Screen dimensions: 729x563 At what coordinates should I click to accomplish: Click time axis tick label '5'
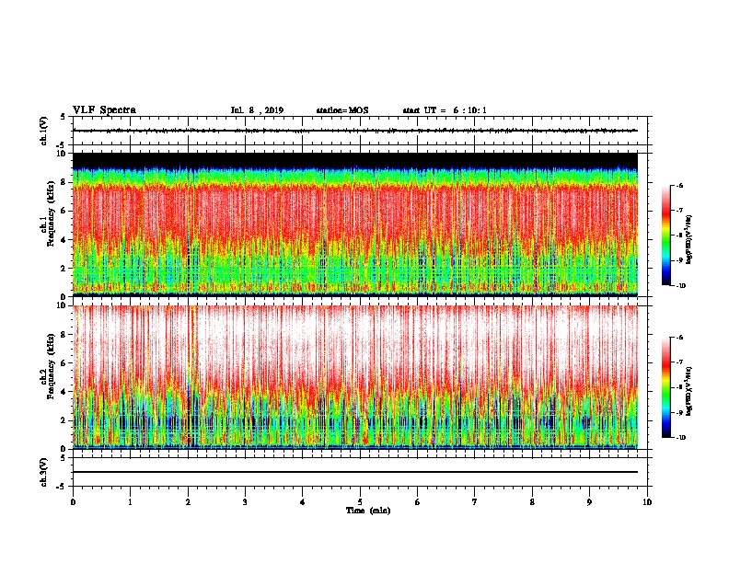(360, 502)
